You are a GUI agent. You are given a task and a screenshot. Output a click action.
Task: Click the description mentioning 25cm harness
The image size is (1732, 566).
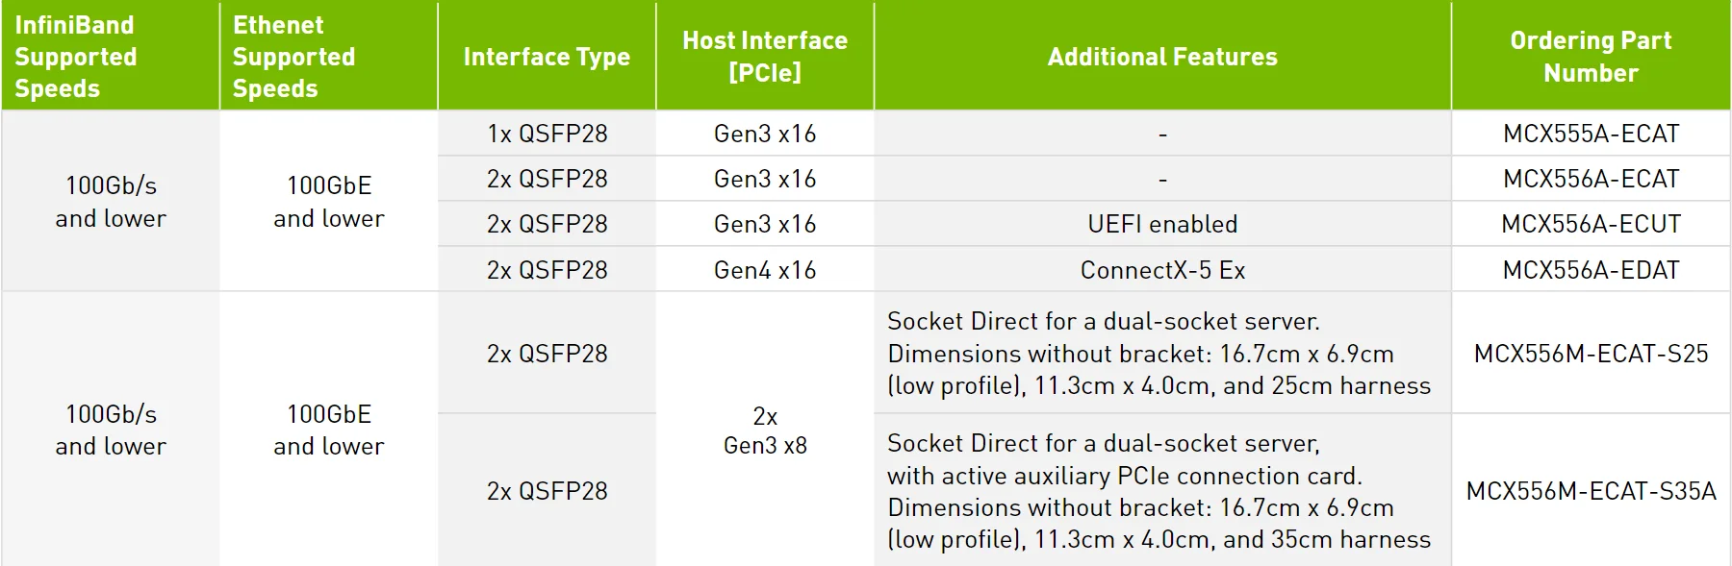click(1159, 354)
